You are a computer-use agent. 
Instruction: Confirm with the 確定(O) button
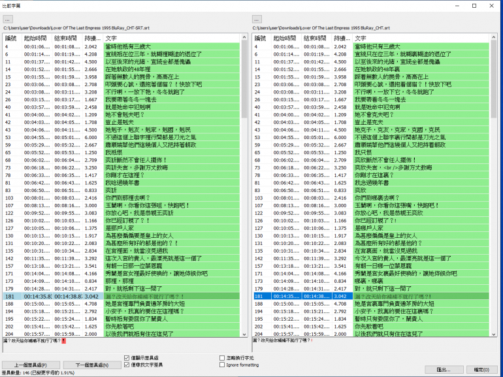pos(481,370)
